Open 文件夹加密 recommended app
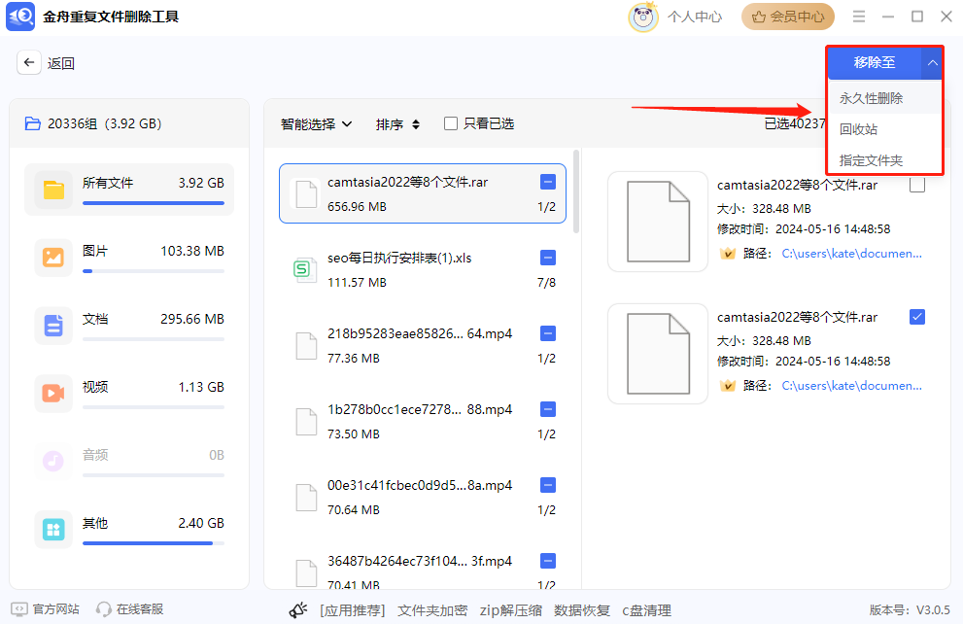Viewport: 963px width, 624px height. [432, 610]
